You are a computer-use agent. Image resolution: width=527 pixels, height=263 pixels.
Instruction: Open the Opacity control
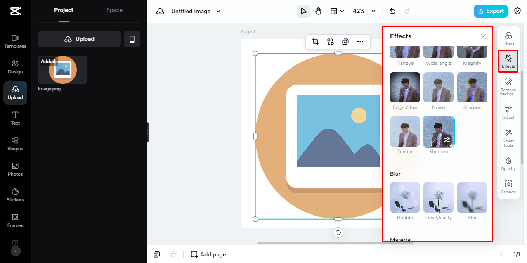click(508, 163)
